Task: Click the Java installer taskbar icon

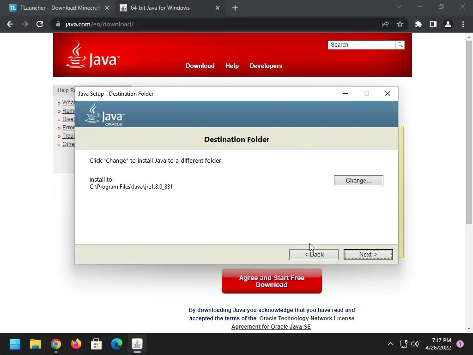Action: (x=137, y=344)
